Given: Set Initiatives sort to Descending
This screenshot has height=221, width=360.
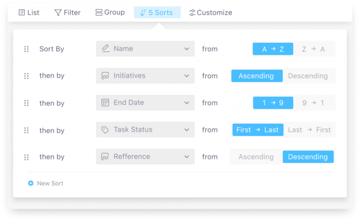Looking at the screenshot, I should tap(308, 76).
